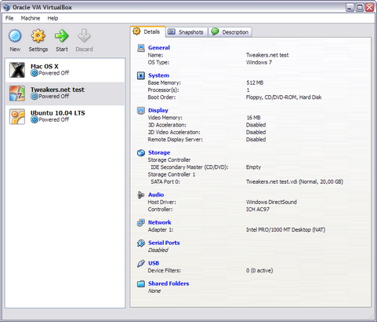Click the Shared Folders section folder icon
The height and width of the screenshot is (322, 377).
click(x=141, y=284)
